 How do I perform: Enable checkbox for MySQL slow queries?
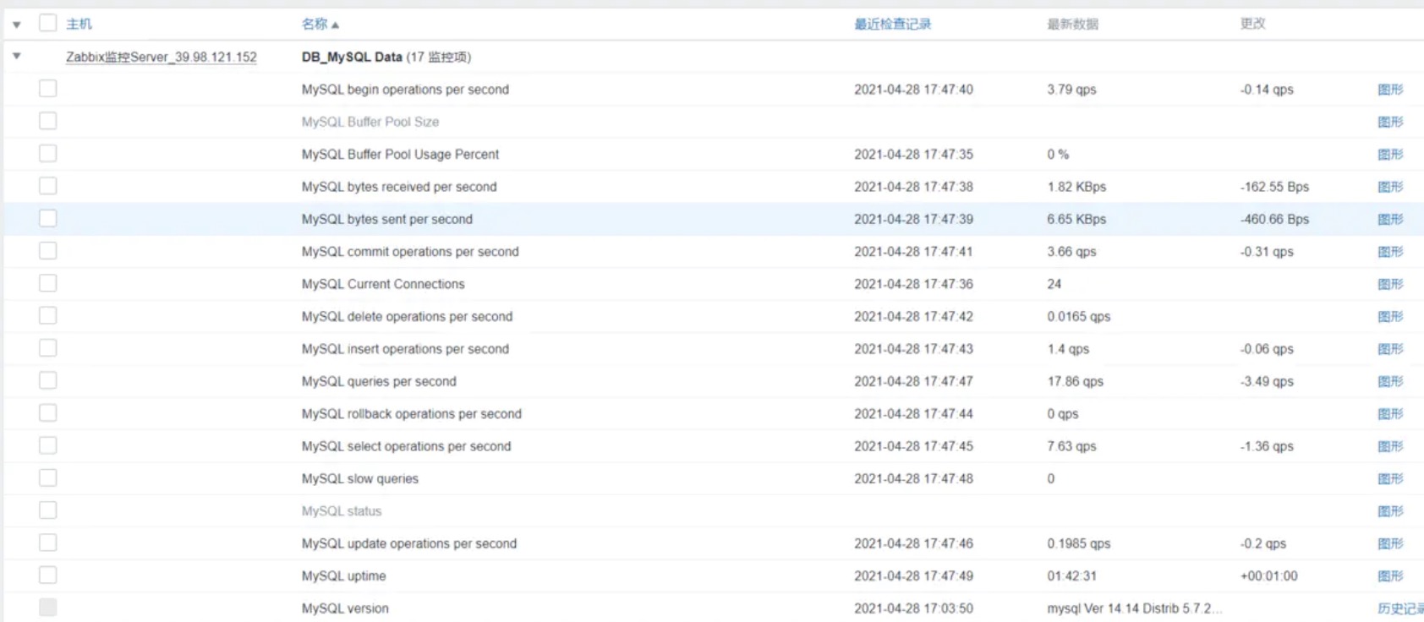tap(48, 477)
